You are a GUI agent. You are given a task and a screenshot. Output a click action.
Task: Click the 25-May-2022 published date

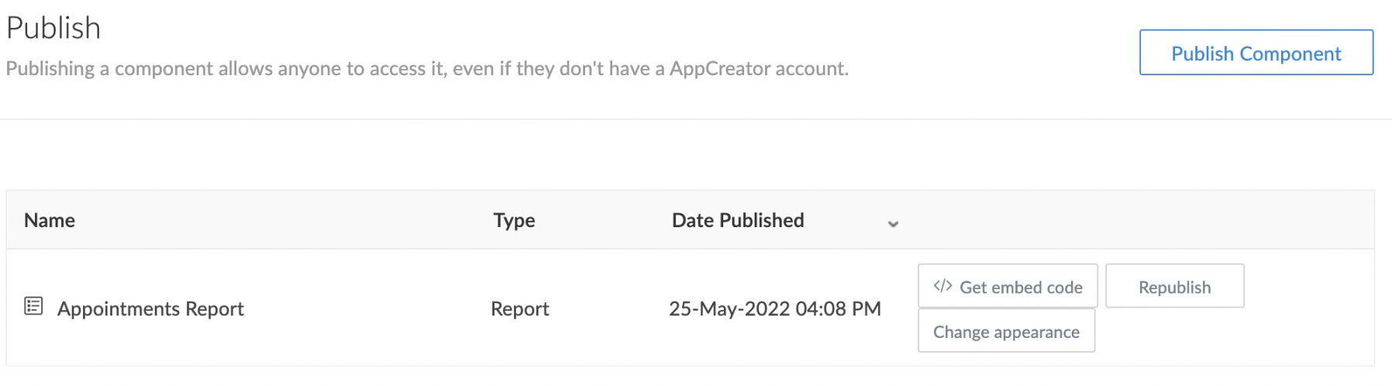pyautogui.click(x=729, y=308)
